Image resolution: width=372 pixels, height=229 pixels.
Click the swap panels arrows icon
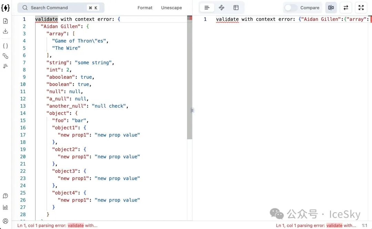(346, 8)
